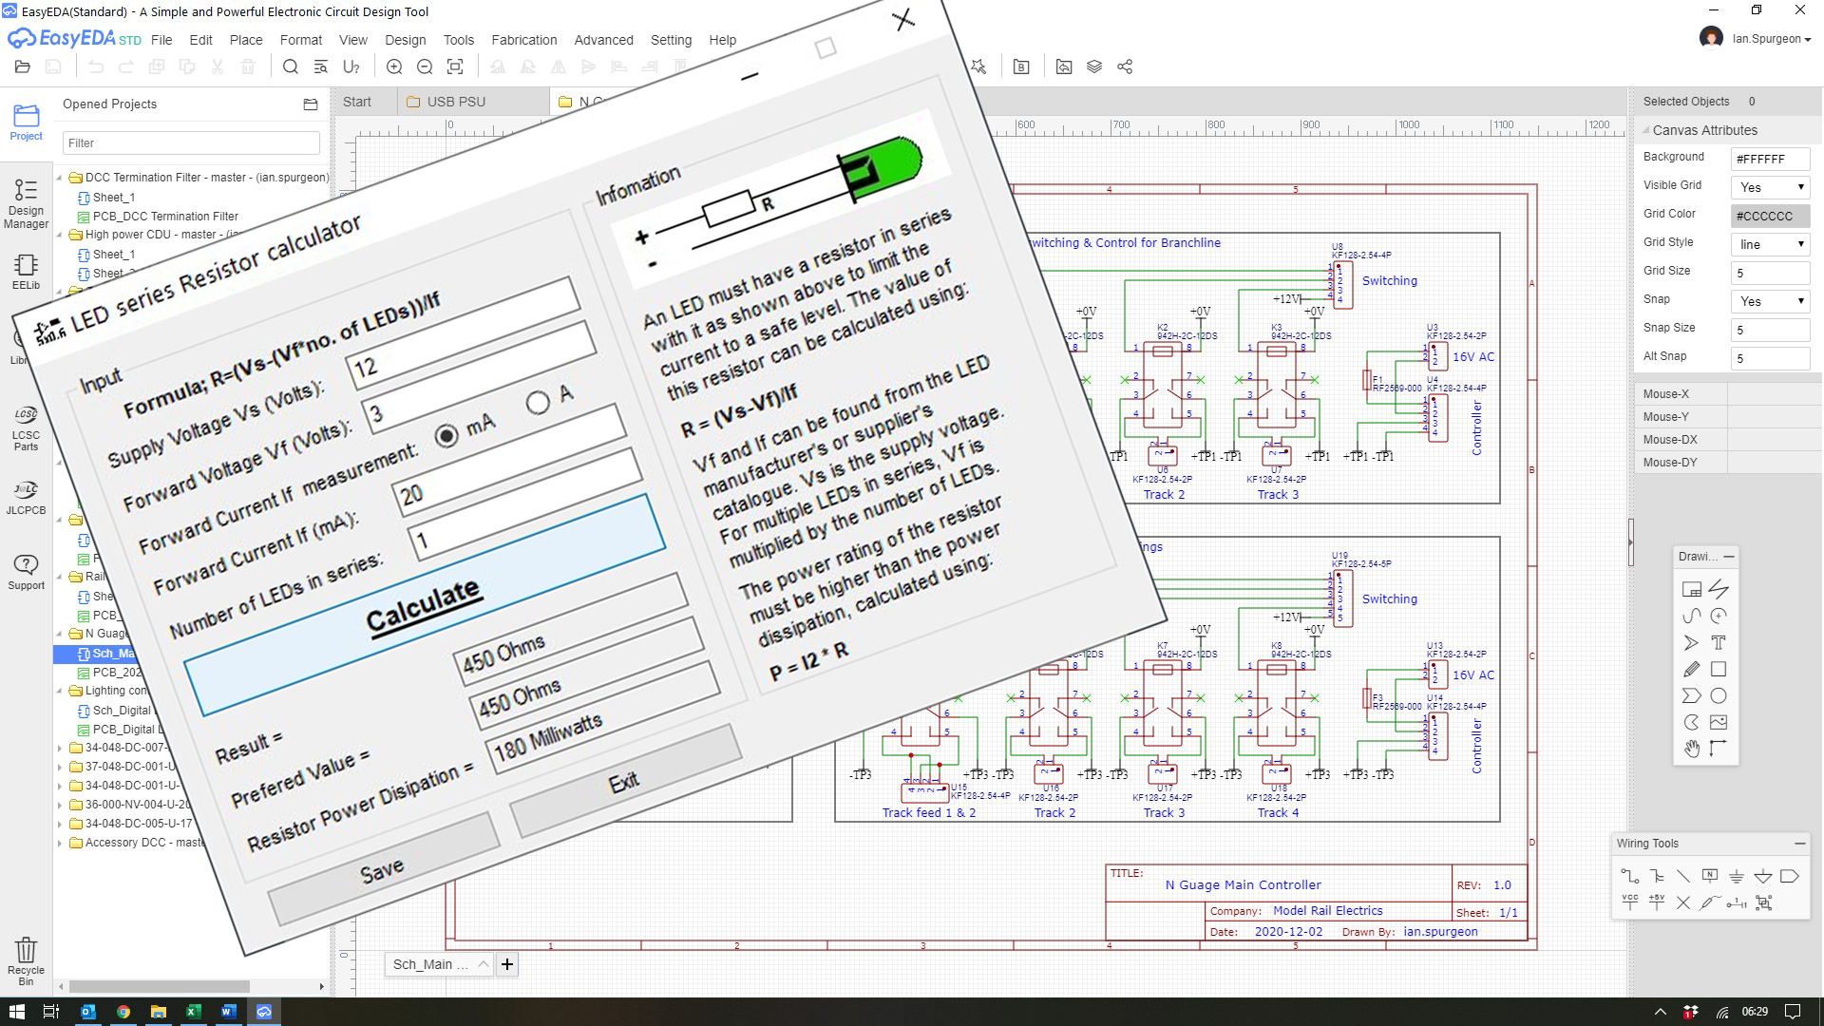Open the Snap setting dropdown
This screenshot has height=1026, width=1824.
(1768, 301)
